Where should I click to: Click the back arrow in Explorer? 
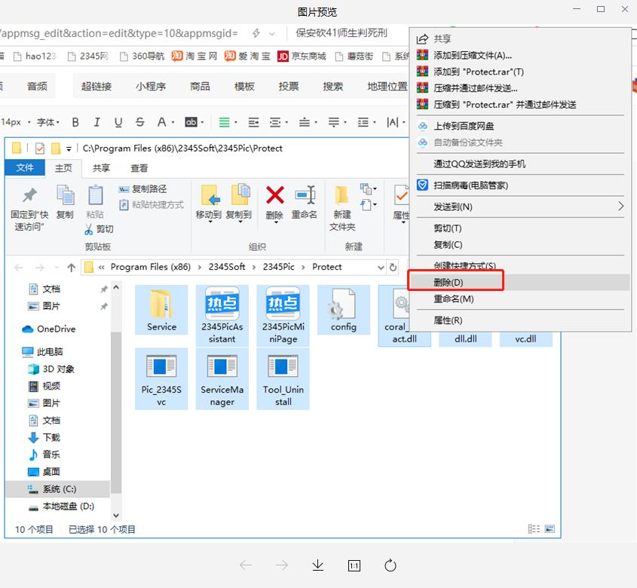(x=17, y=266)
